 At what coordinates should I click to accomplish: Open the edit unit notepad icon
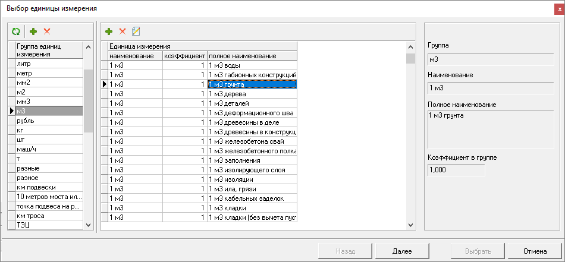[136, 31]
